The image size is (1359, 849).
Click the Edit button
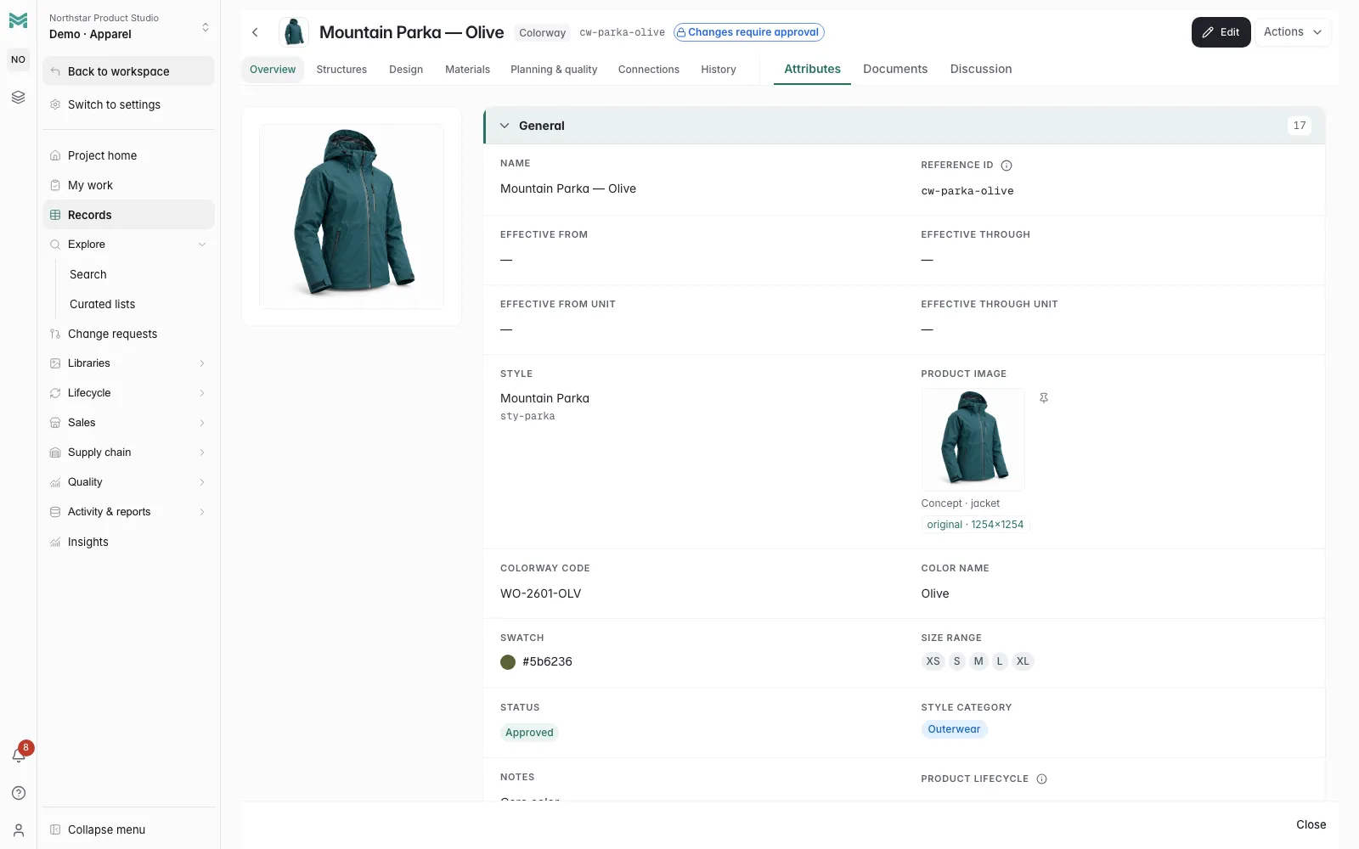coord(1221,32)
